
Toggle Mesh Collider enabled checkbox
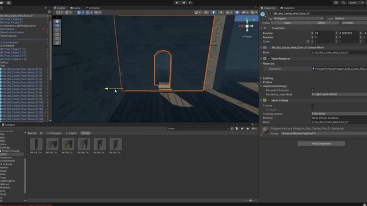pos(269,101)
